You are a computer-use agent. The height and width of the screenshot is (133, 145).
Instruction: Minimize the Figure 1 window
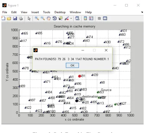(x=115, y=5)
